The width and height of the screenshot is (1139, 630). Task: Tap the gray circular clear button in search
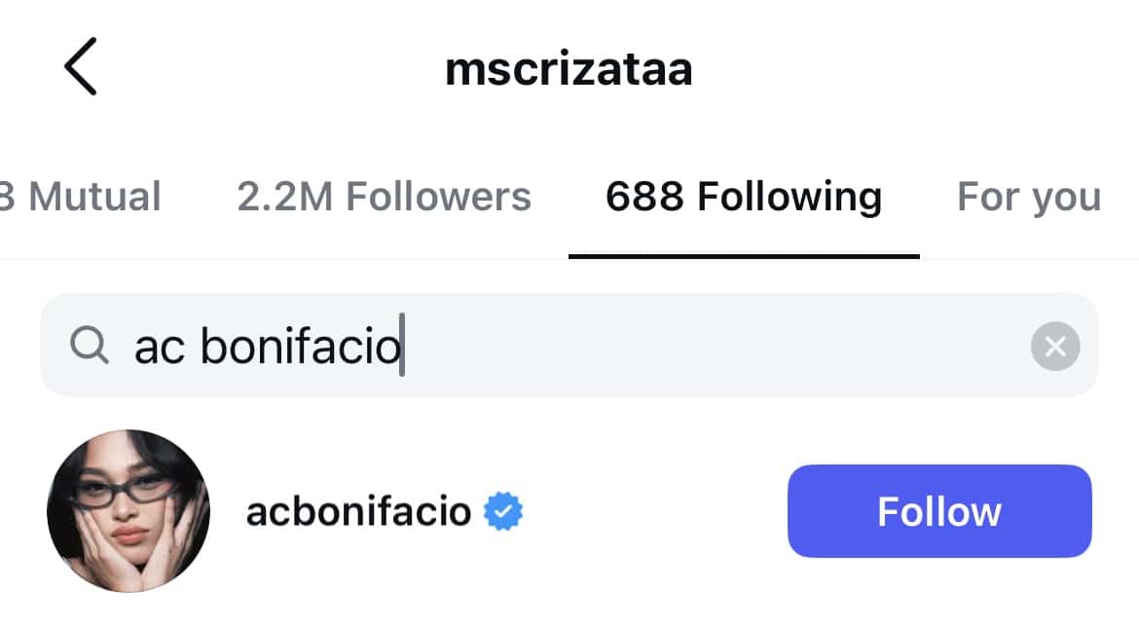pyautogui.click(x=1055, y=346)
